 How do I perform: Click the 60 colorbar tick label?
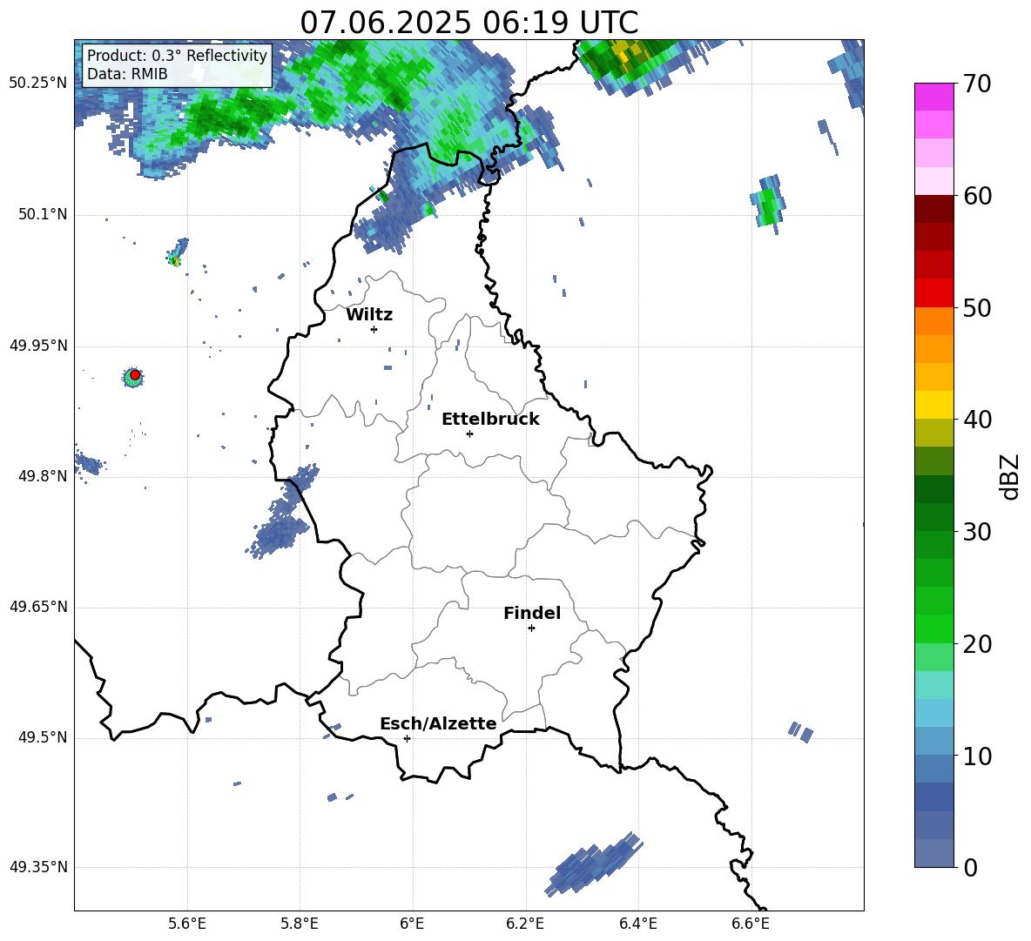977,196
